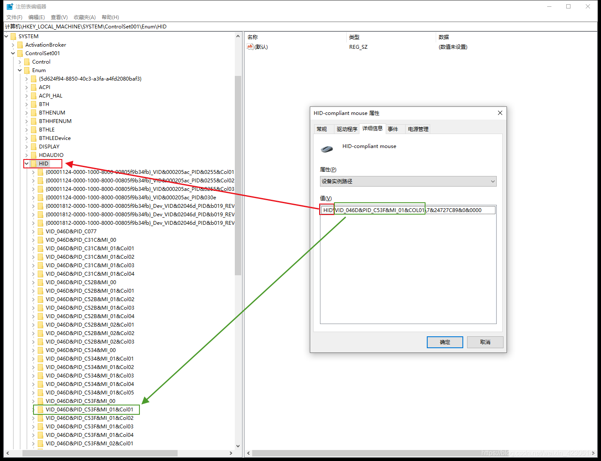Click the BTHHFENUM folder icon
This screenshot has height=461, width=601.
point(33,121)
